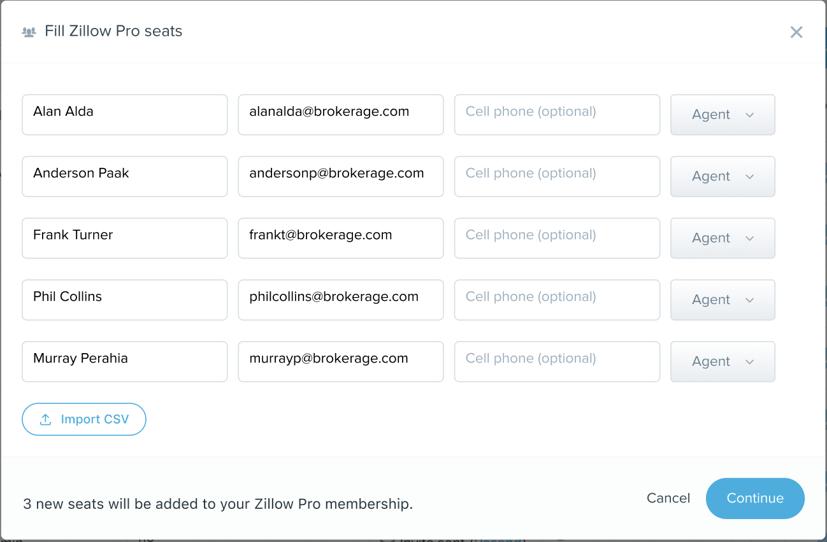
Task: Select the Anderson Paak name field
Action: 124,177
